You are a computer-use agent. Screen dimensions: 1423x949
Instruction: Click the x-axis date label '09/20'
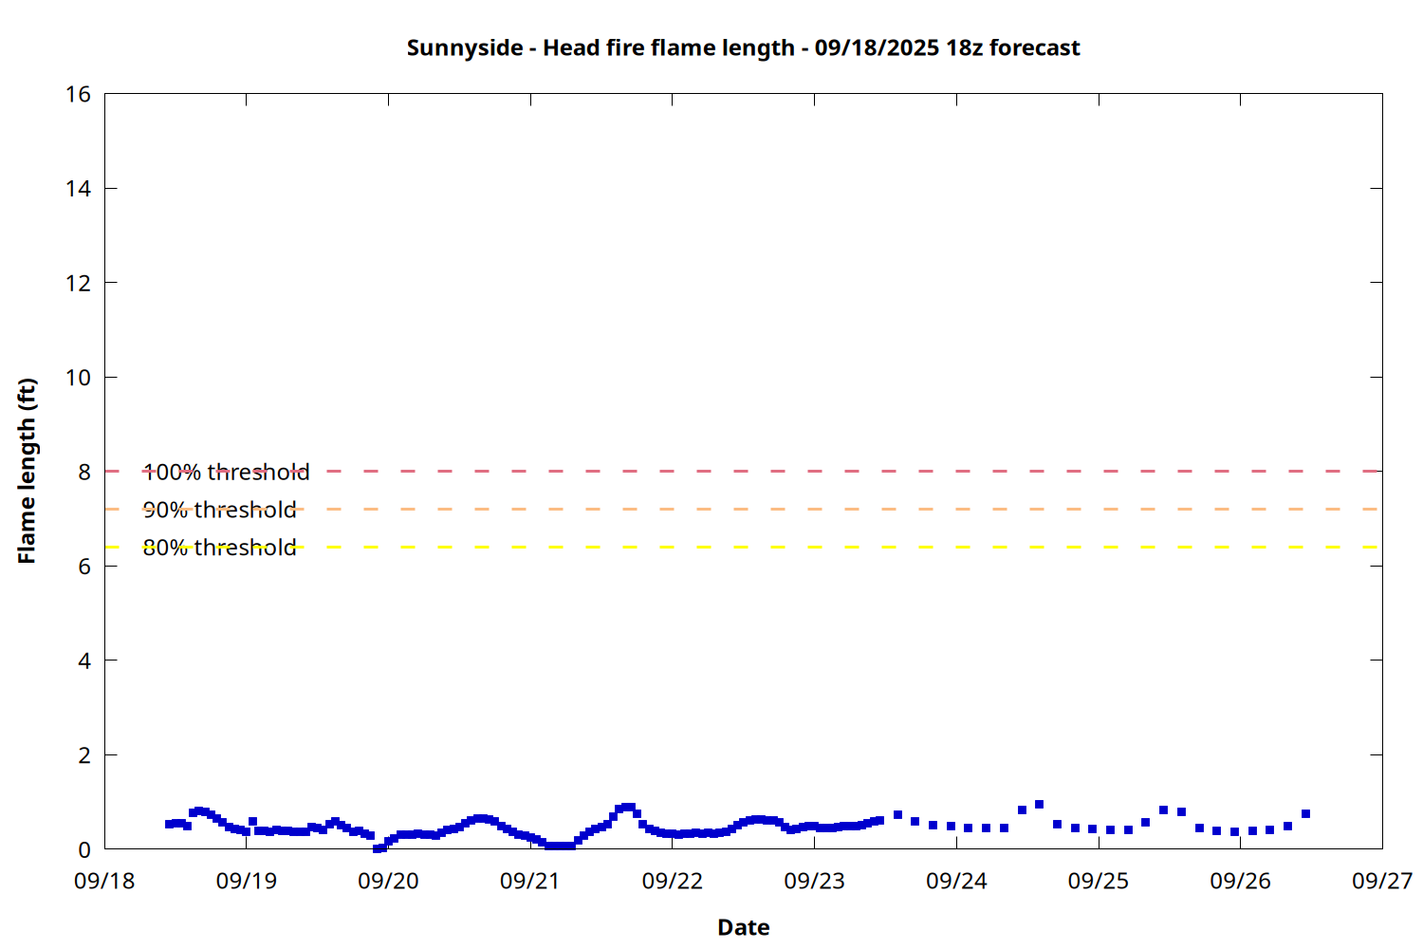tap(388, 881)
